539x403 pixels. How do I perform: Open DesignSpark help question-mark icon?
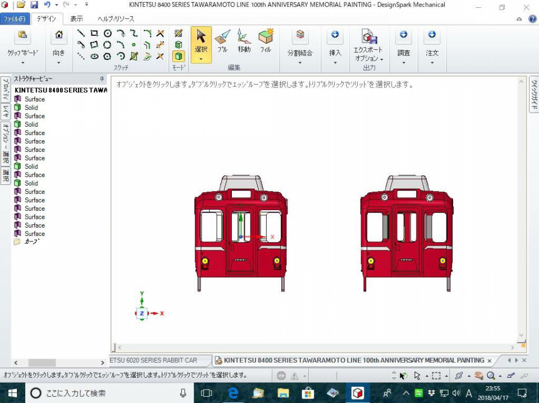tap(532, 19)
